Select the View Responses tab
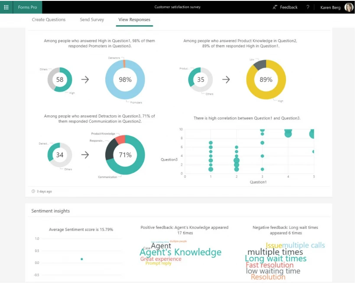The image size is (357, 285). (x=134, y=19)
